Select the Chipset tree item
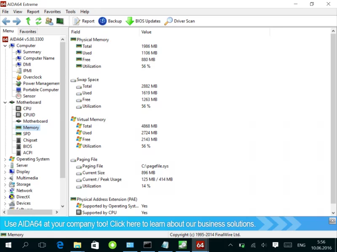Screen dimensions: 337x252 pyautogui.click(x=30, y=140)
